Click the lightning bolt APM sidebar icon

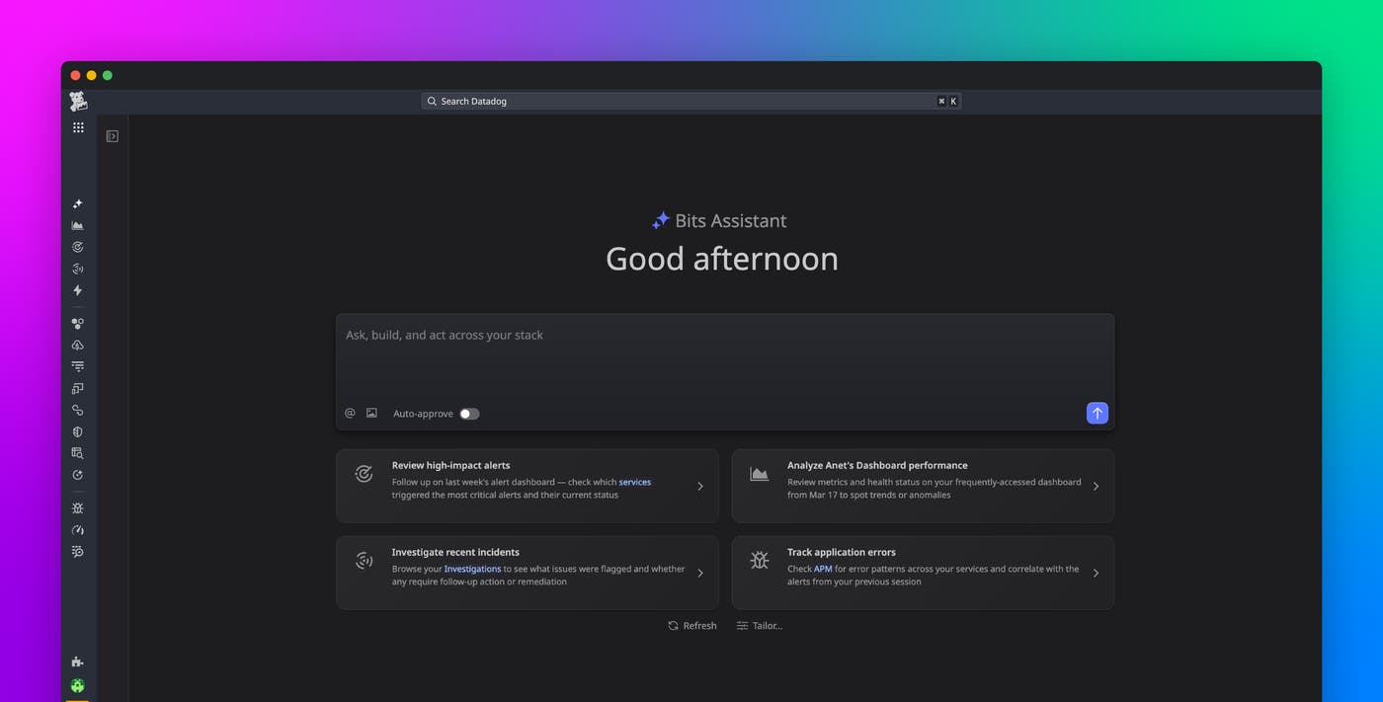pyautogui.click(x=77, y=290)
